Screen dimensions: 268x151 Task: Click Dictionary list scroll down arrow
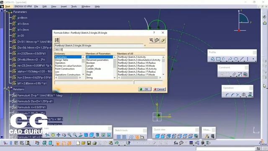click(83, 75)
